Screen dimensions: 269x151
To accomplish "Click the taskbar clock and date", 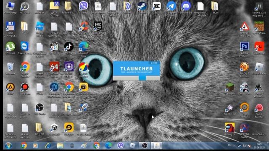I will pos(259,146).
